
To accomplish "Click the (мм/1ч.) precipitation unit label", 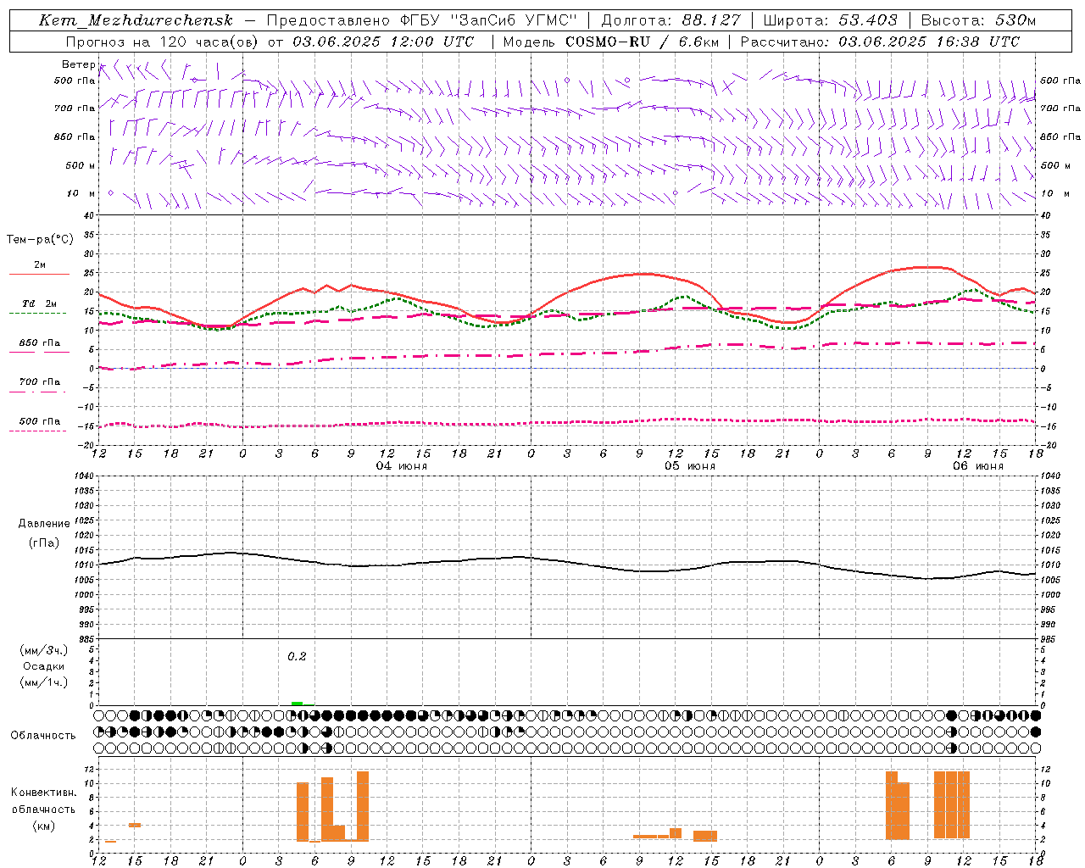I will click(44, 682).
